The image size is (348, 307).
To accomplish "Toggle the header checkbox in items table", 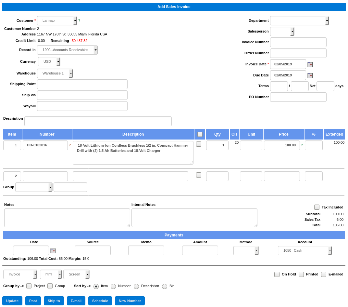I will [200, 134].
